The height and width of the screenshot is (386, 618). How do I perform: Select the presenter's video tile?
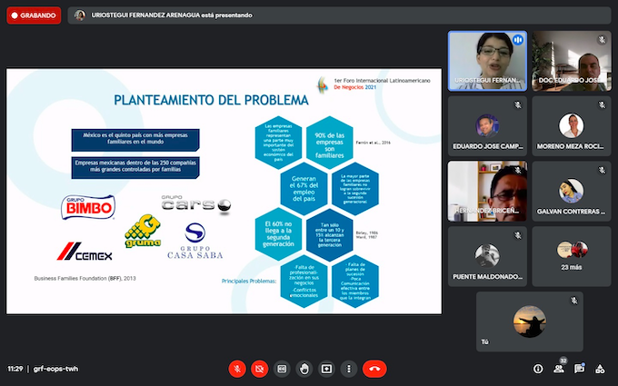487,61
